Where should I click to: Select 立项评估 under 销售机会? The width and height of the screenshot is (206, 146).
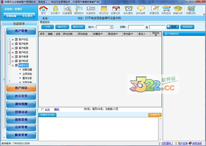(x=27, y=74)
